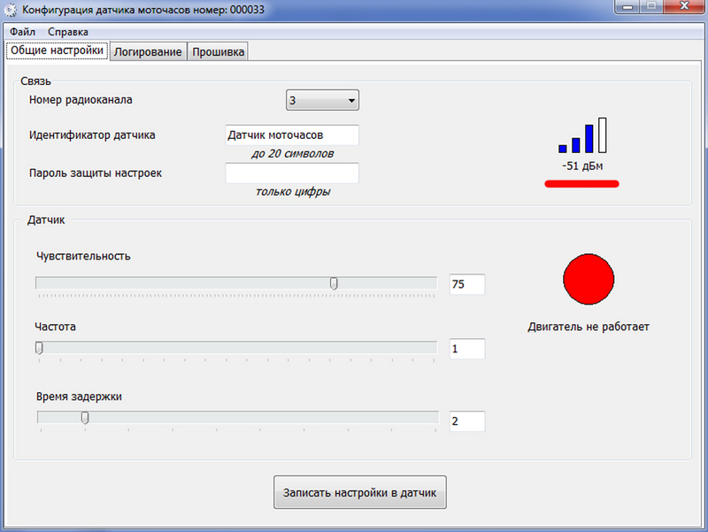The height and width of the screenshot is (532, 708).
Task: Minimize the configuration window
Action: pyautogui.click(x=627, y=7)
